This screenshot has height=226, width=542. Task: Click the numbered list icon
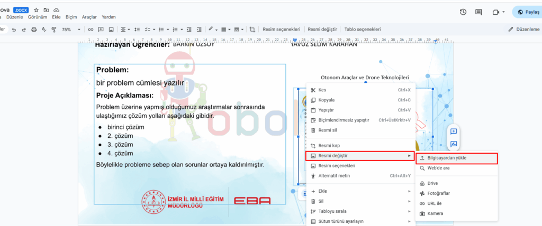tap(175, 30)
